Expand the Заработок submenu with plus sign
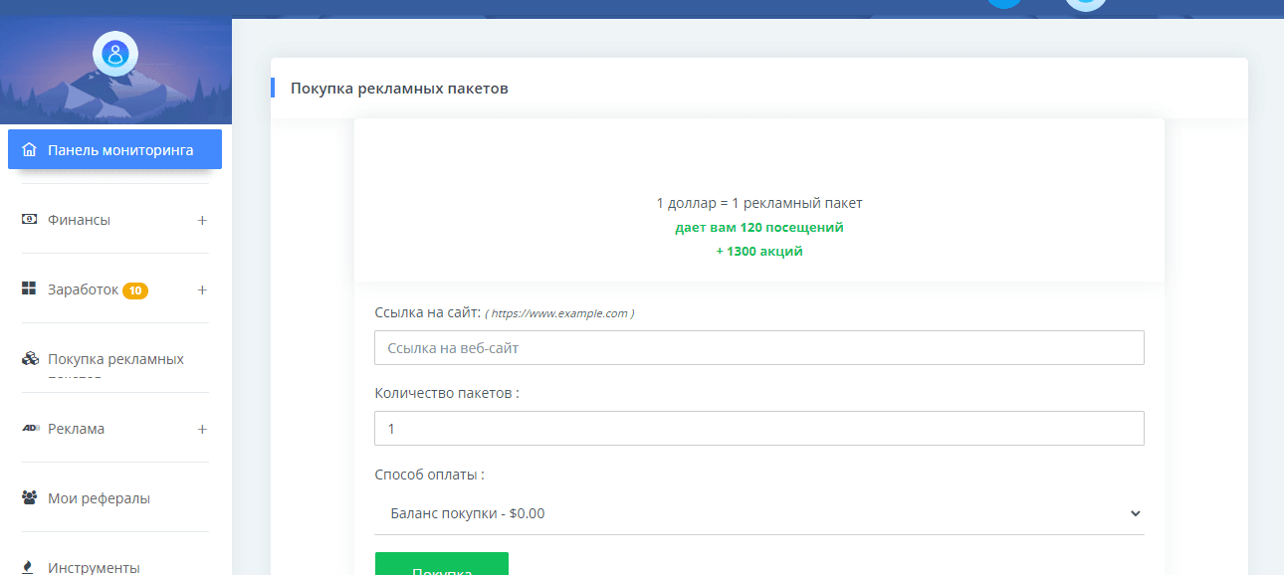1284x575 pixels. pos(202,289)
